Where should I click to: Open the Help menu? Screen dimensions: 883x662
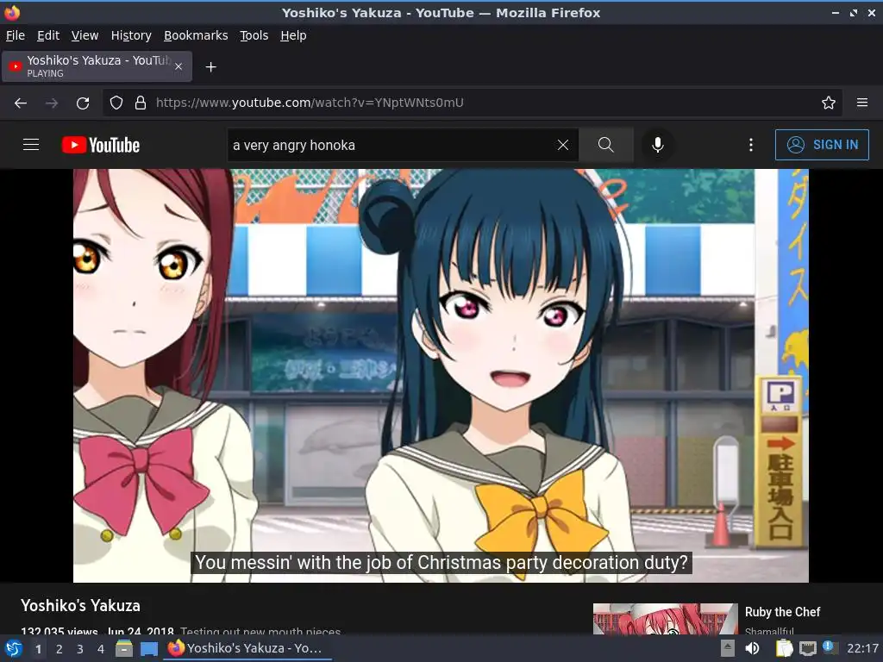(293, 35)
